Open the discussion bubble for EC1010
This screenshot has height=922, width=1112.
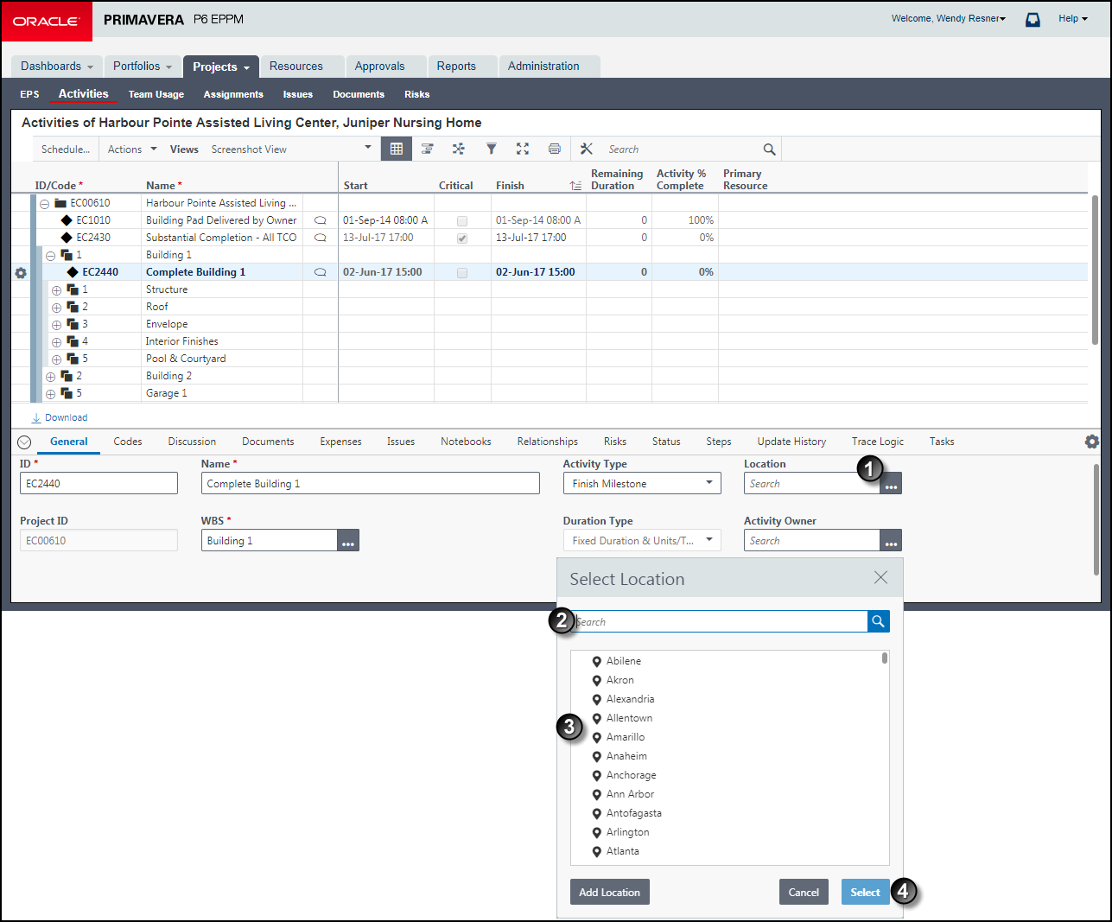point(320,220)
